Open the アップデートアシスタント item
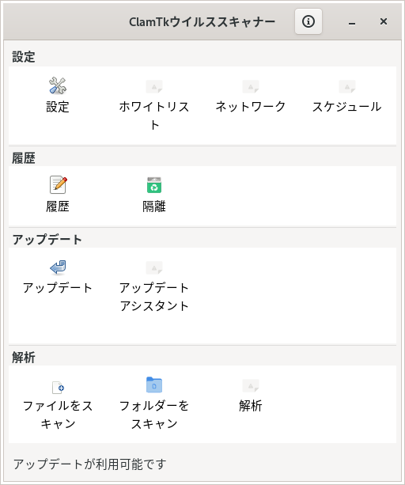 click(x=154, y=286)
